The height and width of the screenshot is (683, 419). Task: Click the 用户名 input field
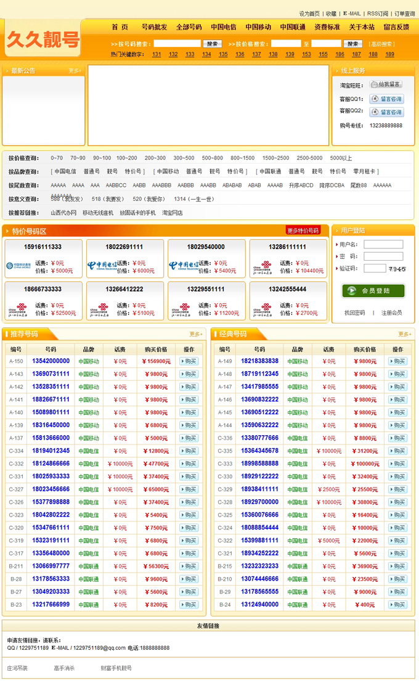coord(383,244)
